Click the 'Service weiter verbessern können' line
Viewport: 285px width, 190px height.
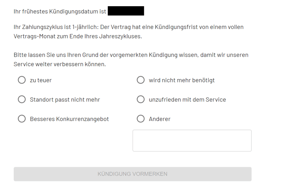[60, 64]
